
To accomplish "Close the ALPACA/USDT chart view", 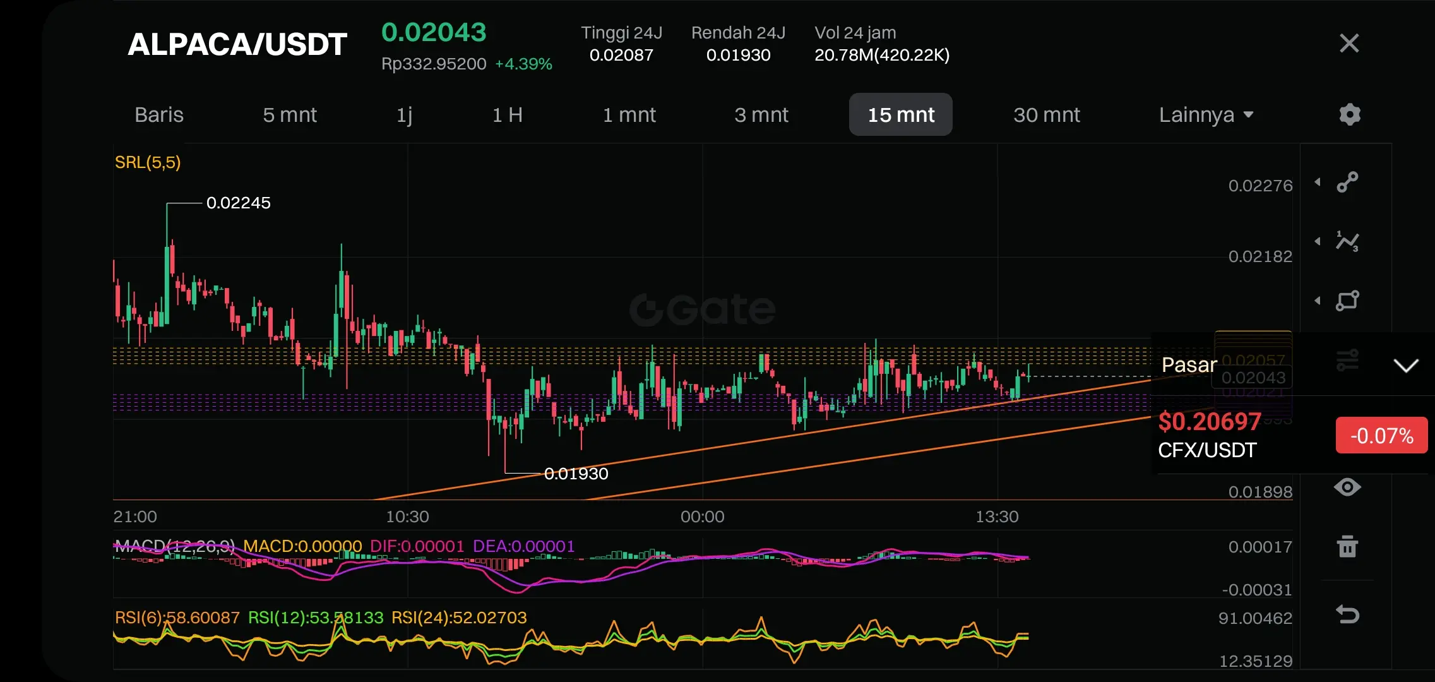I will coord(1349,43).
